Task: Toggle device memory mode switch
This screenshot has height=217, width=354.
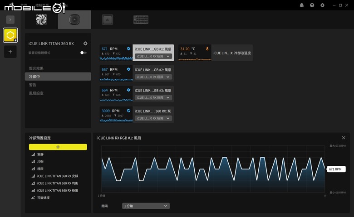Action: click(x=84, y=53)
